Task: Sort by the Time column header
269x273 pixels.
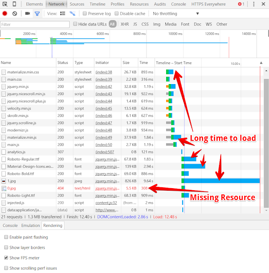Action: tap(146, 63)
